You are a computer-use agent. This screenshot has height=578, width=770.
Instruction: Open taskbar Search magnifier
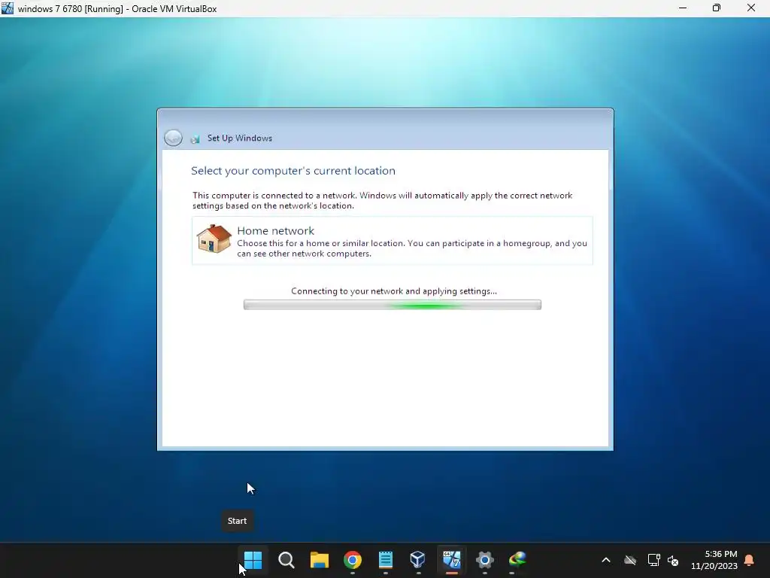point(286,560)
